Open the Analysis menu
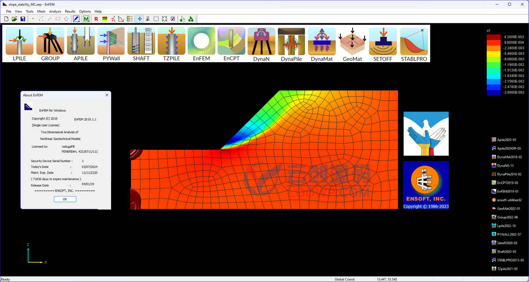 coord(55,11)
